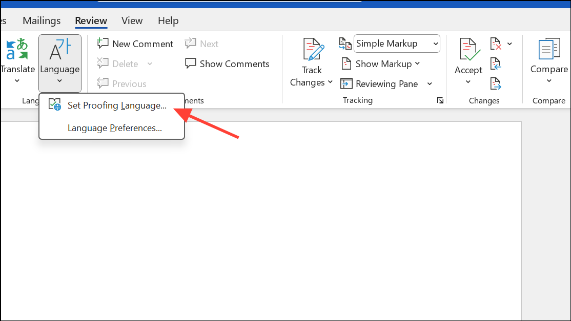Expand the Compare dropdown chevron
The height and width of the screenshot is (321, 571).
pyautogui.click(x=548, y=80)
